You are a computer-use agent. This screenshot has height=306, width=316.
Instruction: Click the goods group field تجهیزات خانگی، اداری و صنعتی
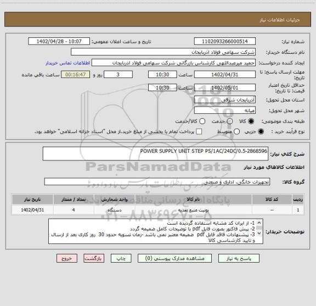(x=157, y=182)
